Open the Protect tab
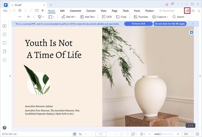 pyautogui.click(x=149, y=11)
